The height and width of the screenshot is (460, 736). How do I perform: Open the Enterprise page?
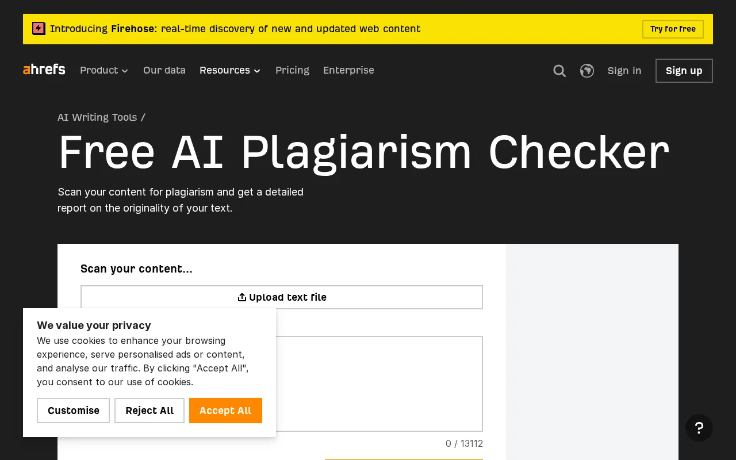(x=348, y=70)
